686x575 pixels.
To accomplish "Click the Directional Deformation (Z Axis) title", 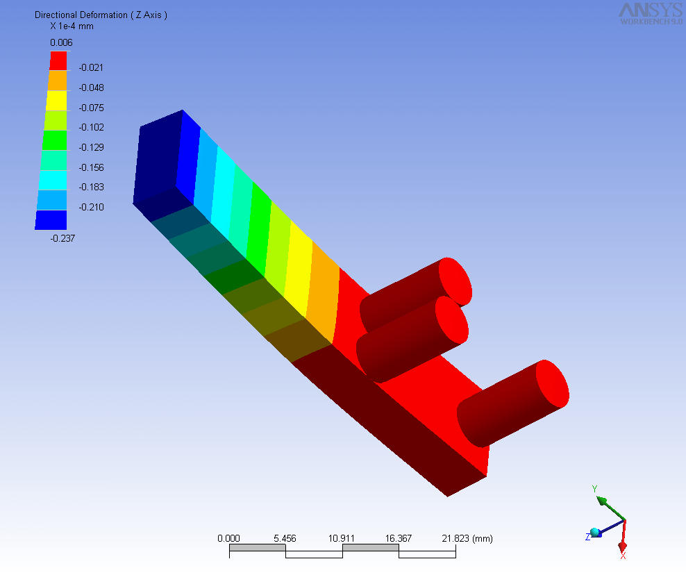I will 101,15.
